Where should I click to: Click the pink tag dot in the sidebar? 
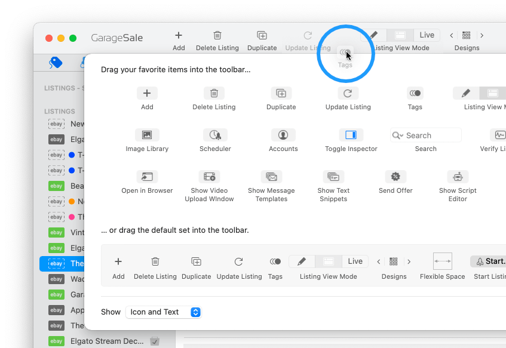72,217
